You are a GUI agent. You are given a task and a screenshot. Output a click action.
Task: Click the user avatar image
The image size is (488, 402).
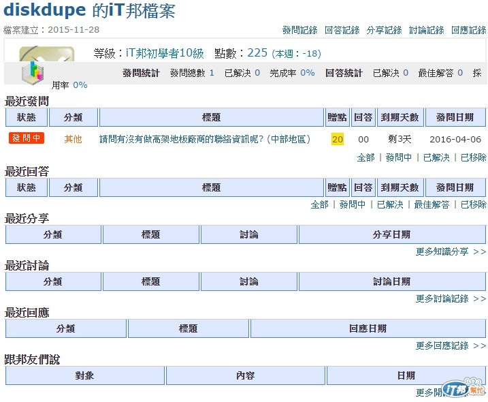[x=47, y=54]
